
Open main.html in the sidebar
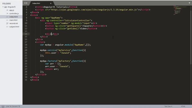(x=13, y=20)
